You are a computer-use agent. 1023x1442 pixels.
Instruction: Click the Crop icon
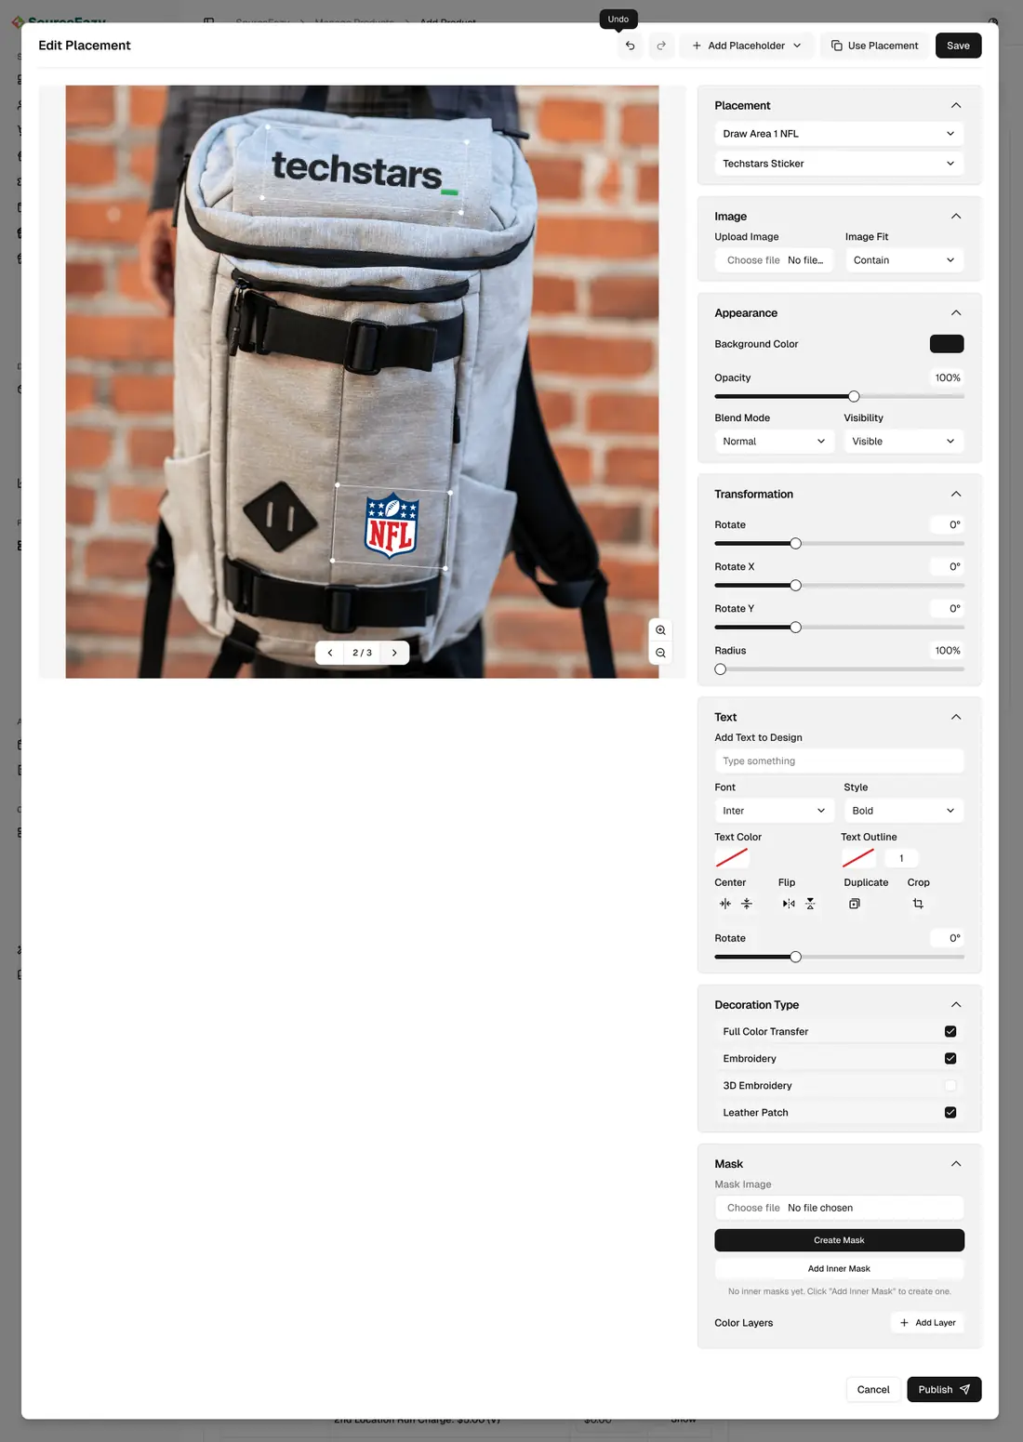point(918,904)
